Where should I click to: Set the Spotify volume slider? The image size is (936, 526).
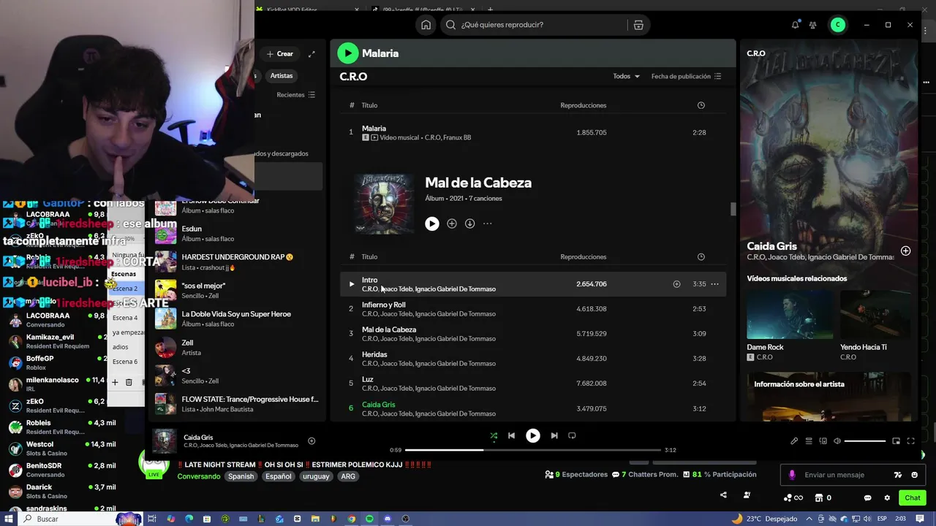(x=865, y=441)
